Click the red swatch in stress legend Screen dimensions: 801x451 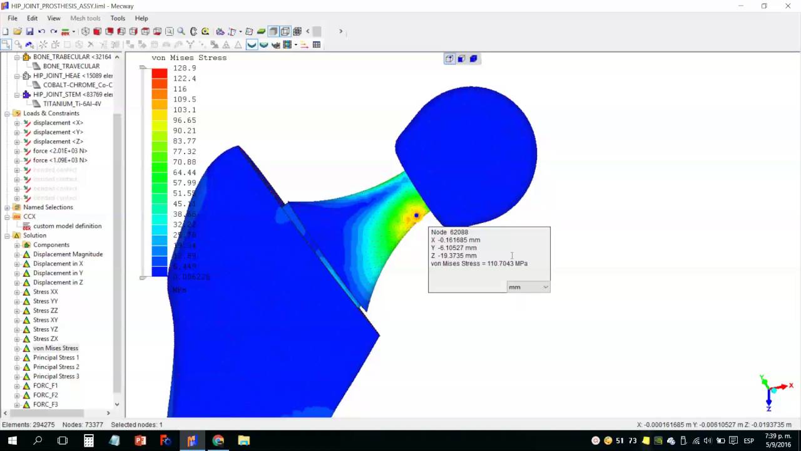160,73
